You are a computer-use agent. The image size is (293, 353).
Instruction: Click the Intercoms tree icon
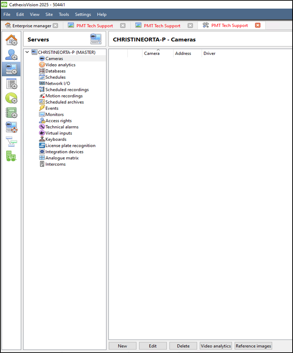(42, 164)
